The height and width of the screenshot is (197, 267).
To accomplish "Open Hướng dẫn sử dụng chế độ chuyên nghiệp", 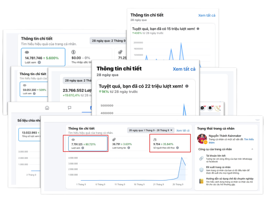I will (x=226, y=181).
